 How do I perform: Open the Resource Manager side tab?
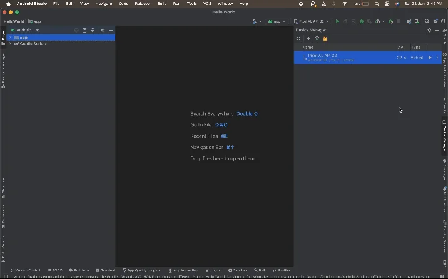tap(3, 70)
